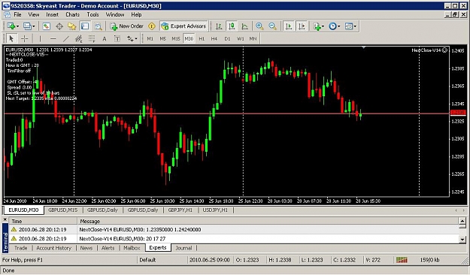Screen dimensions: 470x275
Task: Set timeframe to D1
Action: tap(228, 38)
